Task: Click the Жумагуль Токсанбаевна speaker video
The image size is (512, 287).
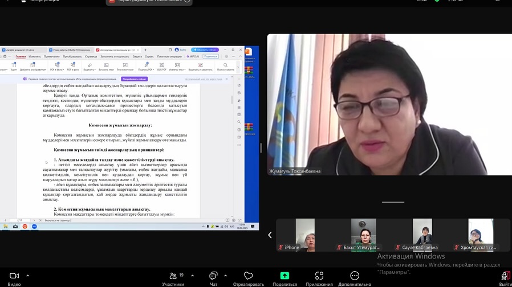Action: click(389, 105)
